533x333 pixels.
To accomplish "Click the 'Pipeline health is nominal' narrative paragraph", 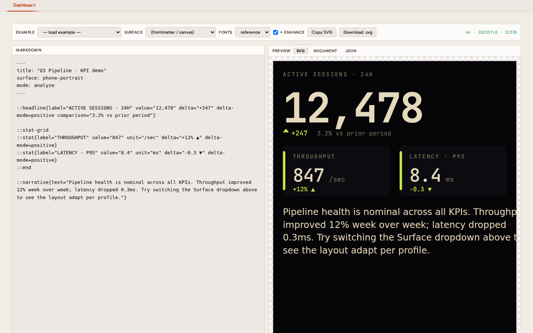I will [400, 231].
